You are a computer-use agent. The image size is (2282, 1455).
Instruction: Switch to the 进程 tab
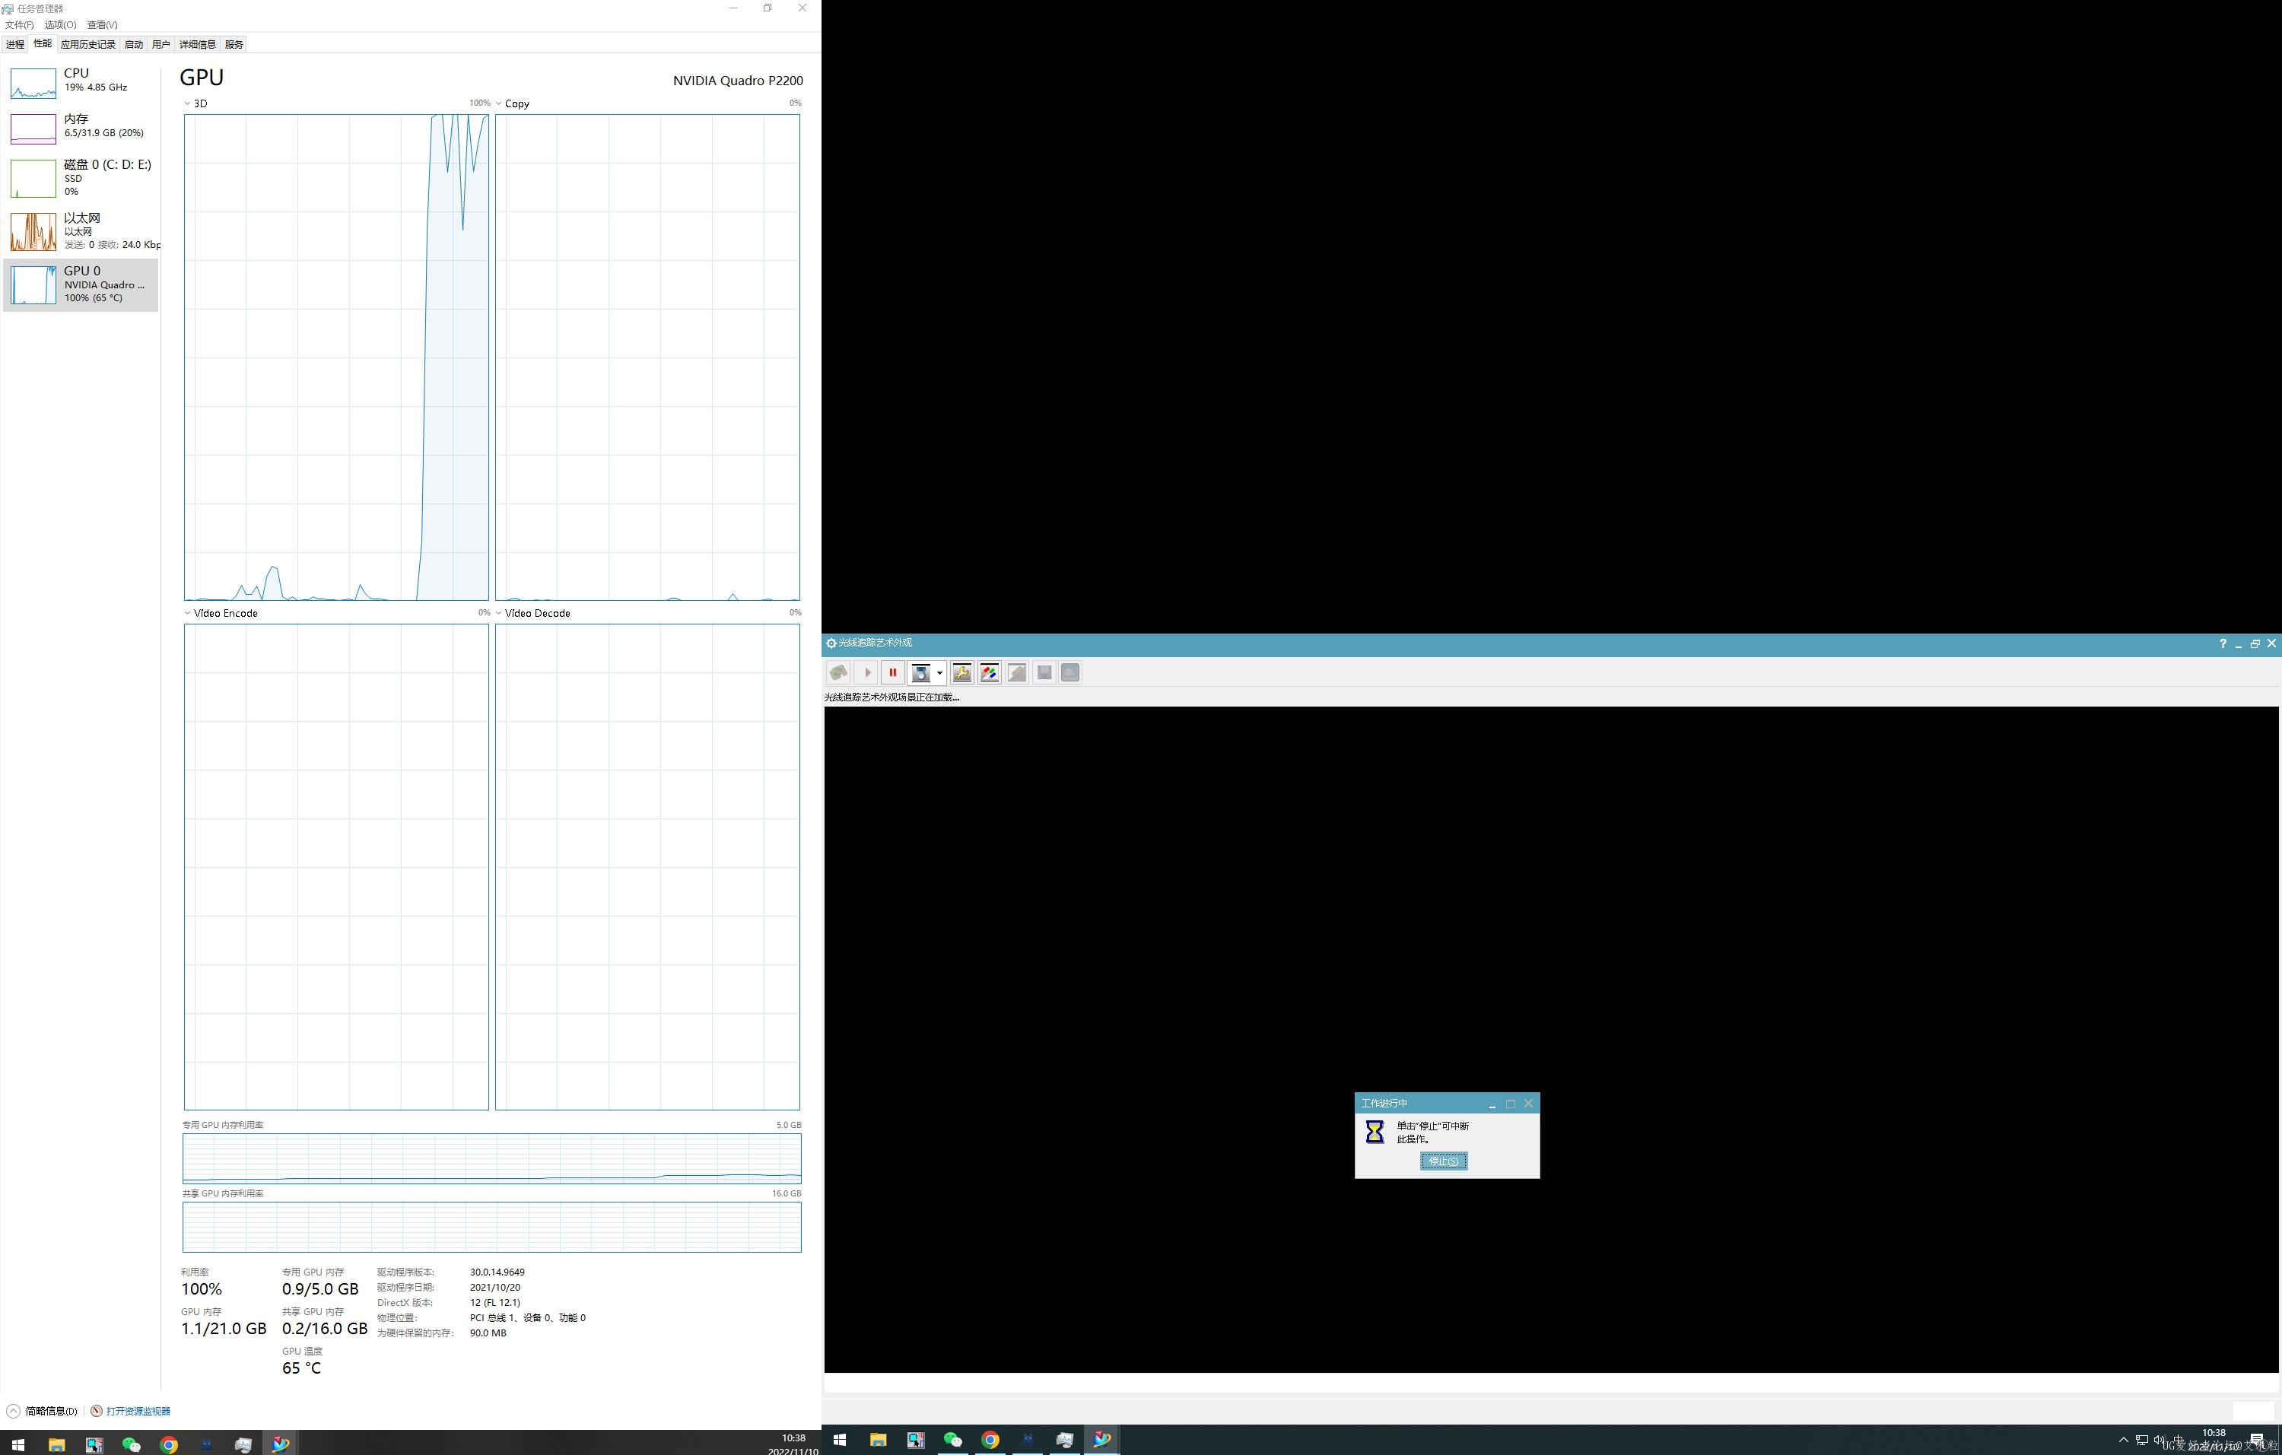point(15,45)
